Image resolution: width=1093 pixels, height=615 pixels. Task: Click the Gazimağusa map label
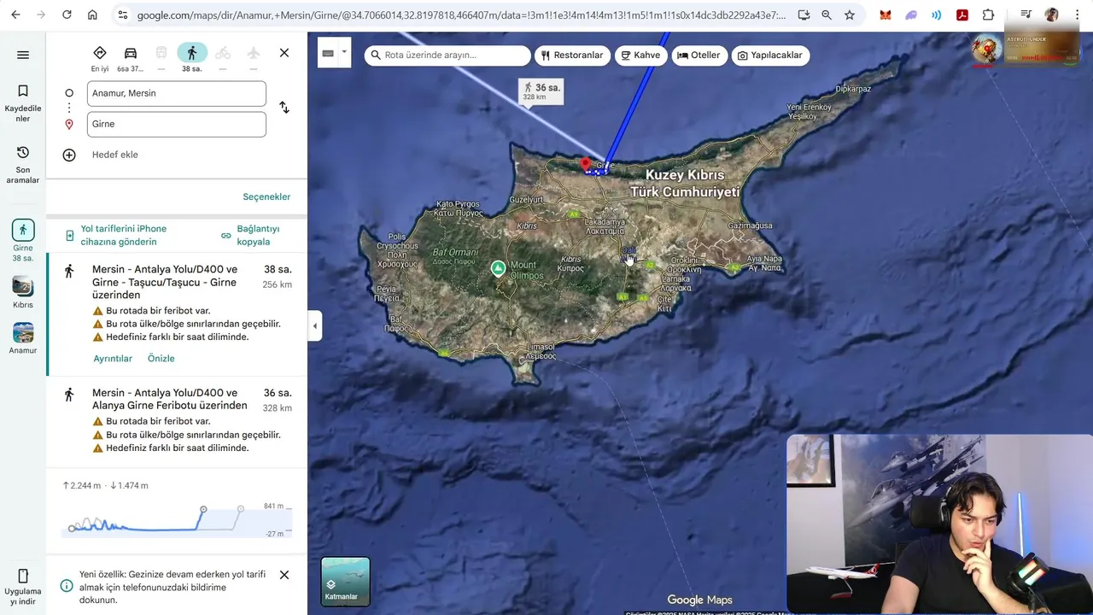pyautogui.click(x=750, y=225)
